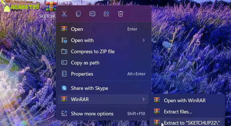Expand the Open with submenu
Viewport: 231px width, 126px height.
point(103,40)
